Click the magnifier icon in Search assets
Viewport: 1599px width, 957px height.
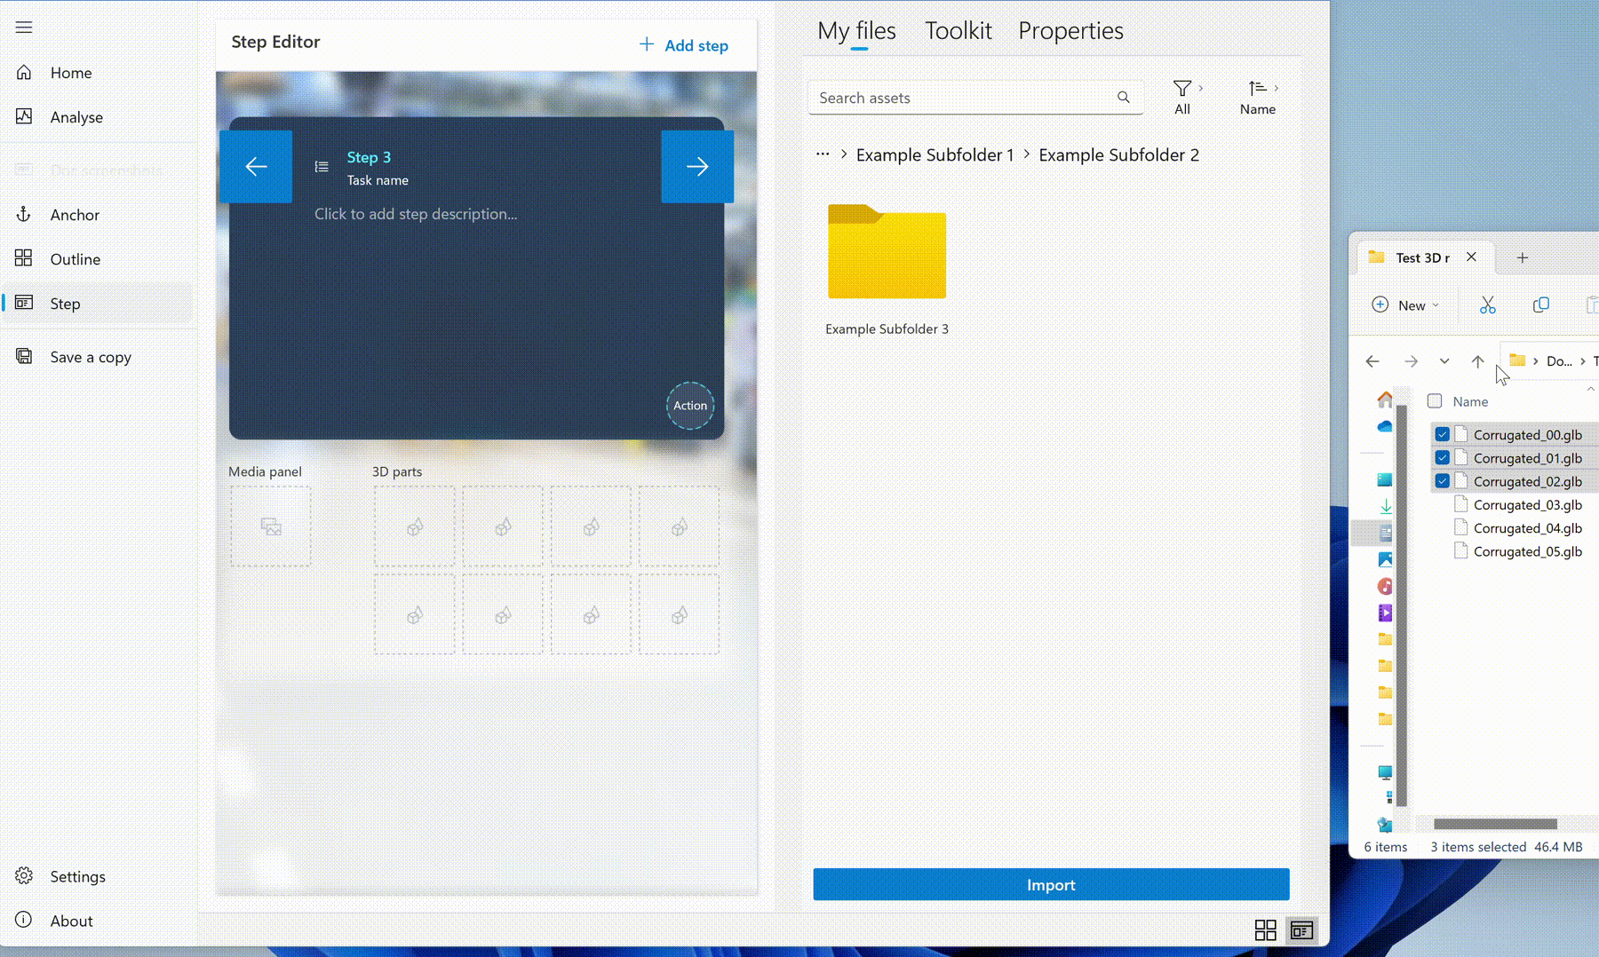pyautogui.click(x=1124, y=98)
